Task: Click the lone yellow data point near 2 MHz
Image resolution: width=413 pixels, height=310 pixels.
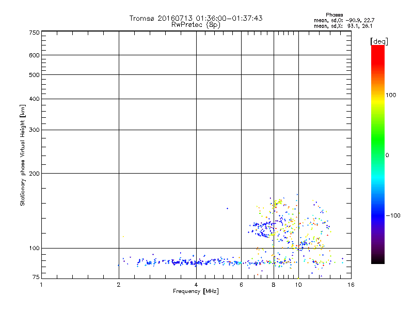Action: click(123, 237)
